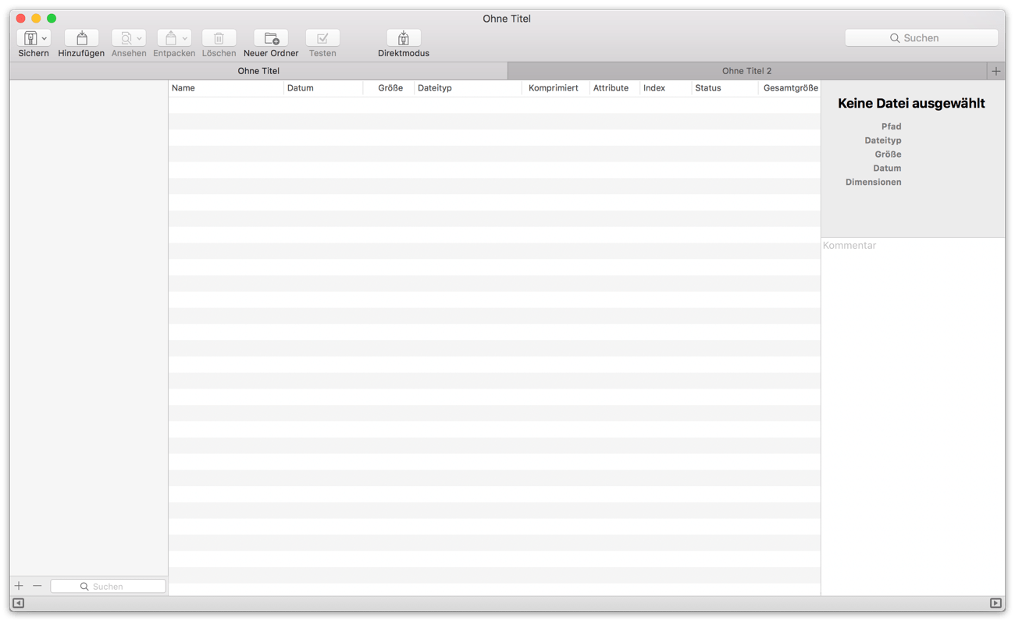
Task: Click the Entpacken extract icon
Action: [x=170, y=38]
